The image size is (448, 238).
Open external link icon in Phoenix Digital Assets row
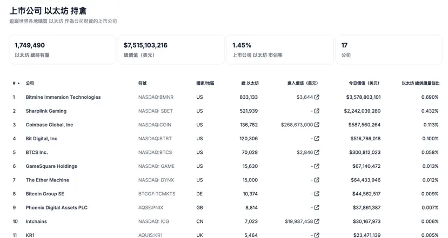(x=317, y=208)
